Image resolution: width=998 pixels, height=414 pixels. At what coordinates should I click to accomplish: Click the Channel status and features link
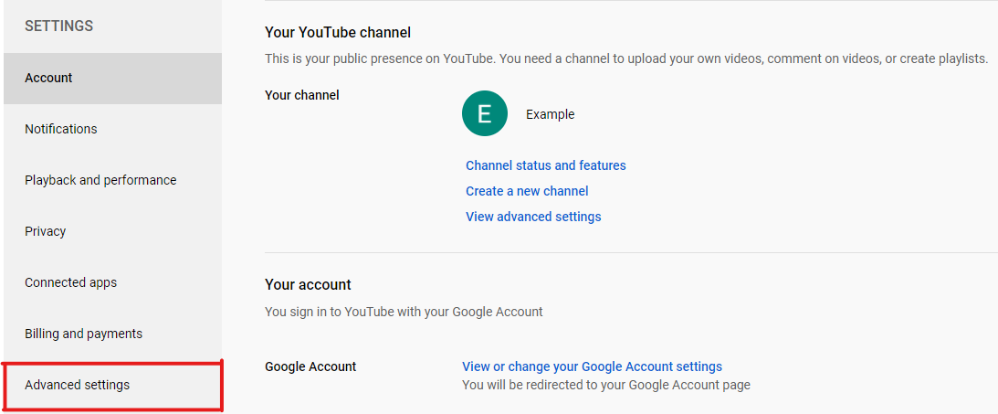(x=545, y=165)
